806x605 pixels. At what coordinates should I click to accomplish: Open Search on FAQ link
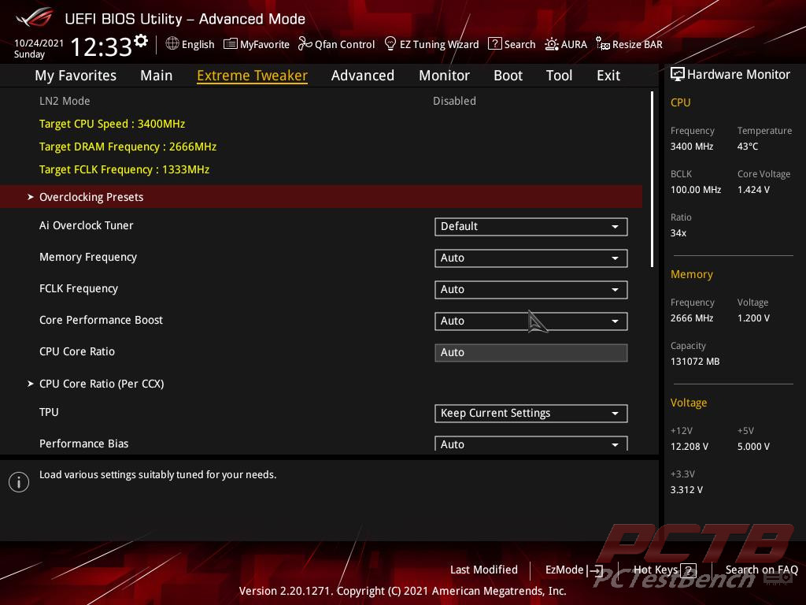pyautogui.click(x=761, y=570)
